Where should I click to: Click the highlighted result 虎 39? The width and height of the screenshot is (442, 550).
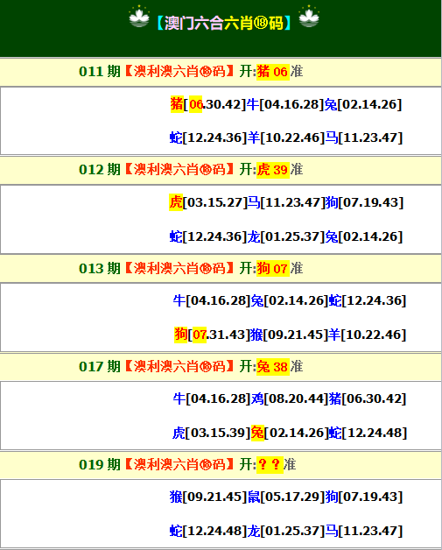pyautogui.click(x=273, y=170)
